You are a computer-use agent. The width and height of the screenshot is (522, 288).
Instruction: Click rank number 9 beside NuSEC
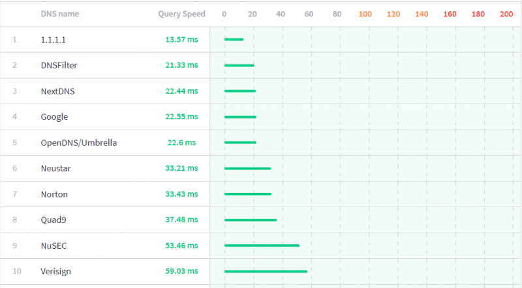[x=14, y=246]
